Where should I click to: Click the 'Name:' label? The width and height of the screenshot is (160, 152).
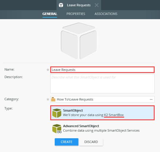10,69
